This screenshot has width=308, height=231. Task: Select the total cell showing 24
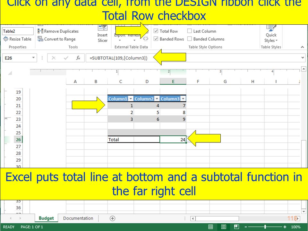pyautogui.click(x=173, y=140)
